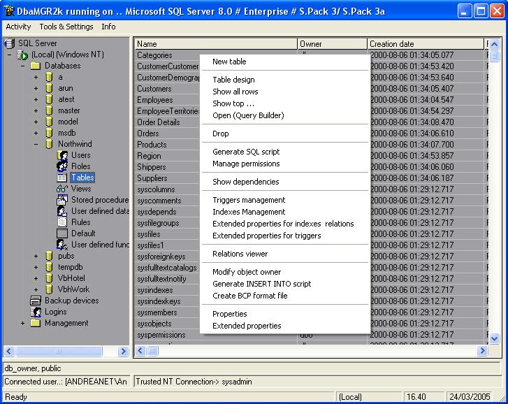The height and width of the screenshot is (404, 508).
Task: Open the Tools & Settings menu
Action: coord(66,27)
